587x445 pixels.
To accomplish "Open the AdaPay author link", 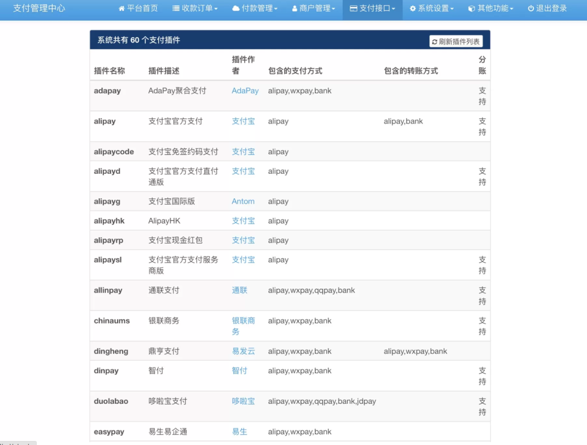I will (x=245, y=91).
